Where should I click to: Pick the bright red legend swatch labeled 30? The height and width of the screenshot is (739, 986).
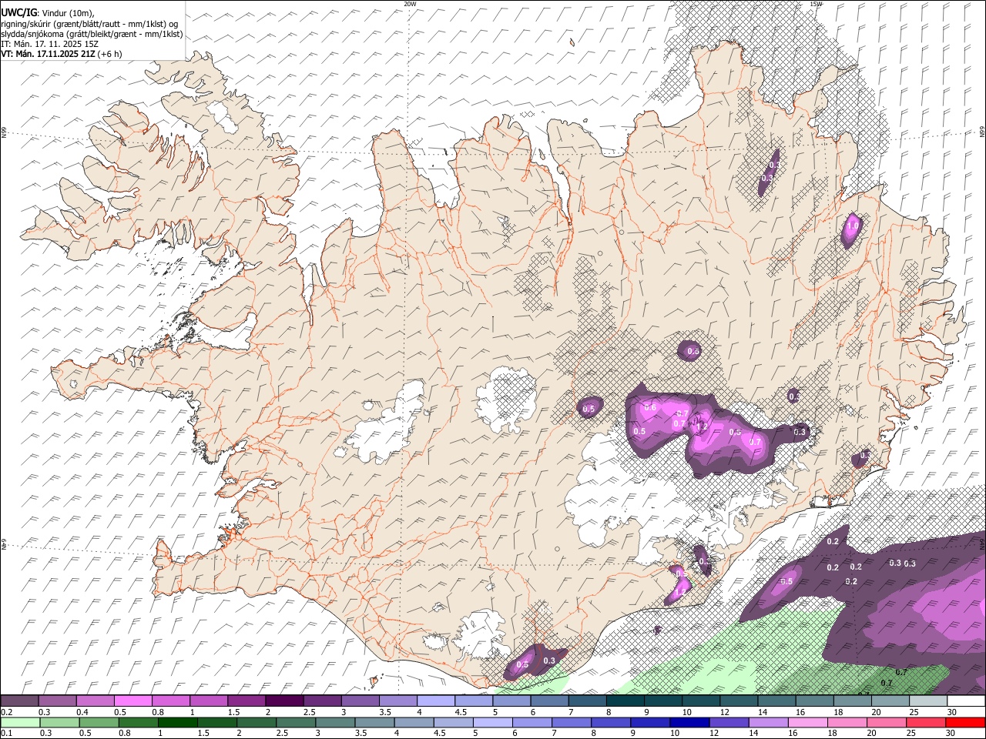tap(966, 722)
